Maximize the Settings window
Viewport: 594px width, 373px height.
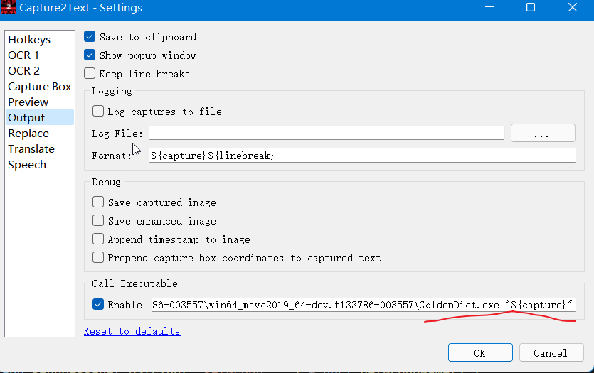coord(531,7)
